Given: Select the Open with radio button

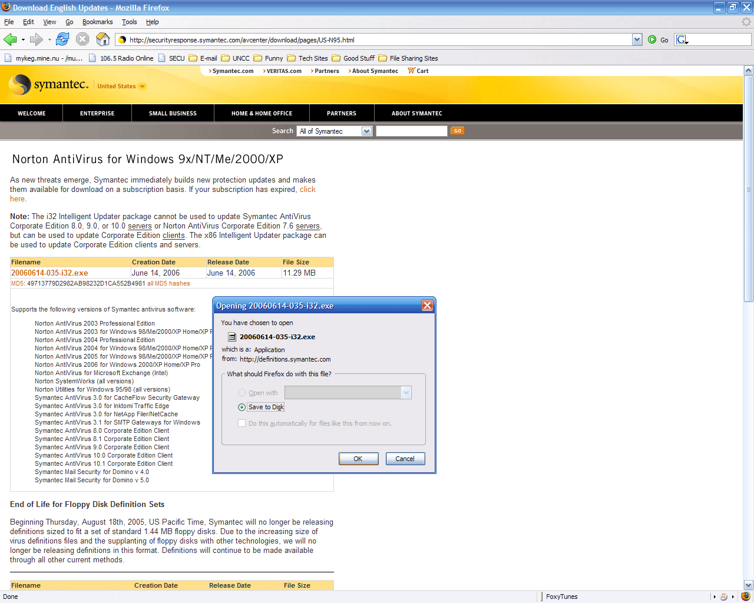Looking at the screenshot, I should click(x=242, y=393).
